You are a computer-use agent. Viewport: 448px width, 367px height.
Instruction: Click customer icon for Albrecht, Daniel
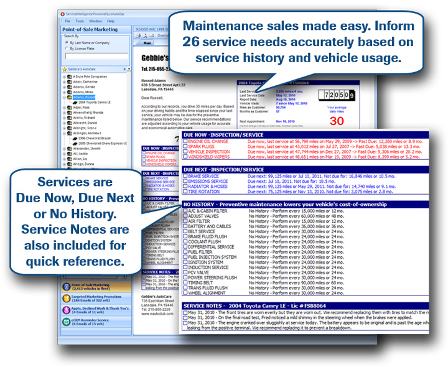pos(70,123)
